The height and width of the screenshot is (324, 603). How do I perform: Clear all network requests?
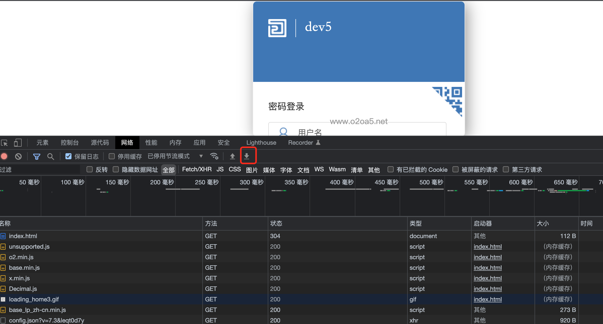(x=18, y=156)
